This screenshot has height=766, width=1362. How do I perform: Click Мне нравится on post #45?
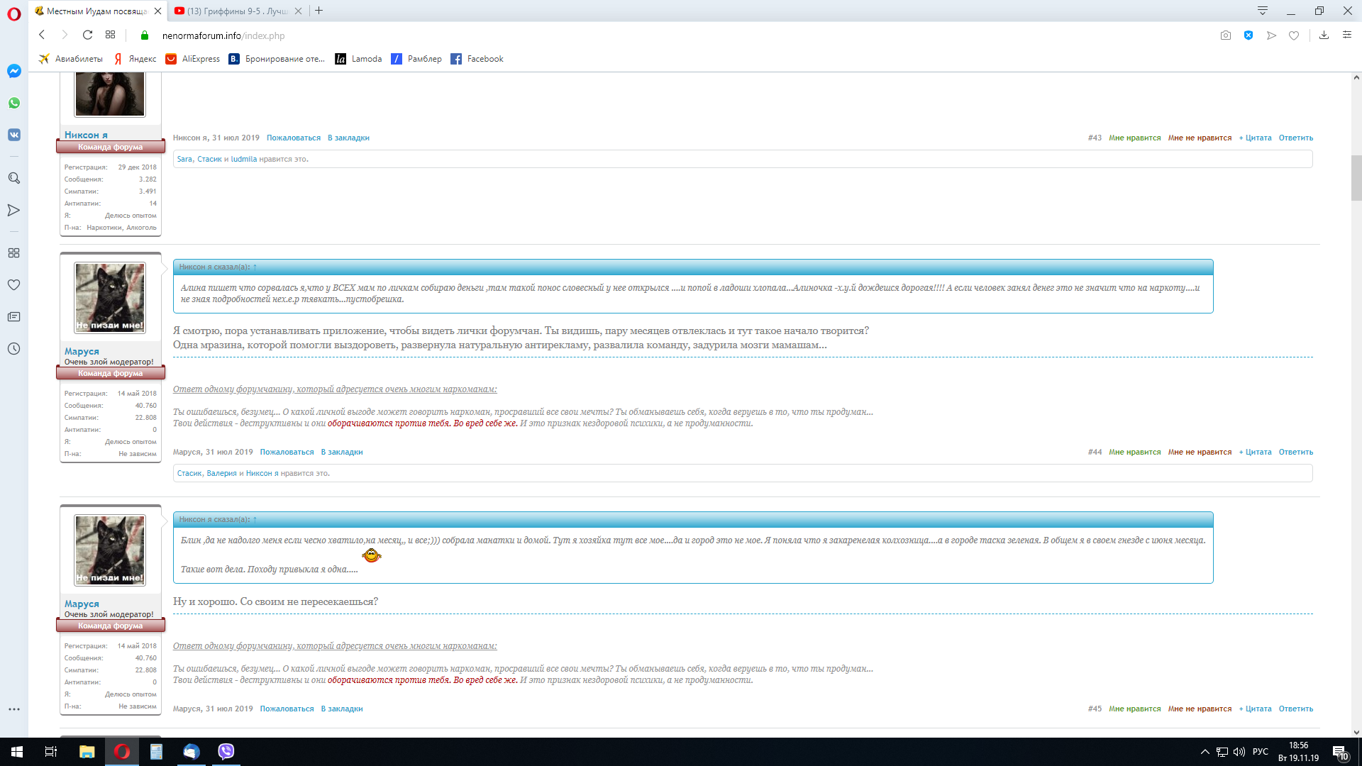tap(1134, 709)
